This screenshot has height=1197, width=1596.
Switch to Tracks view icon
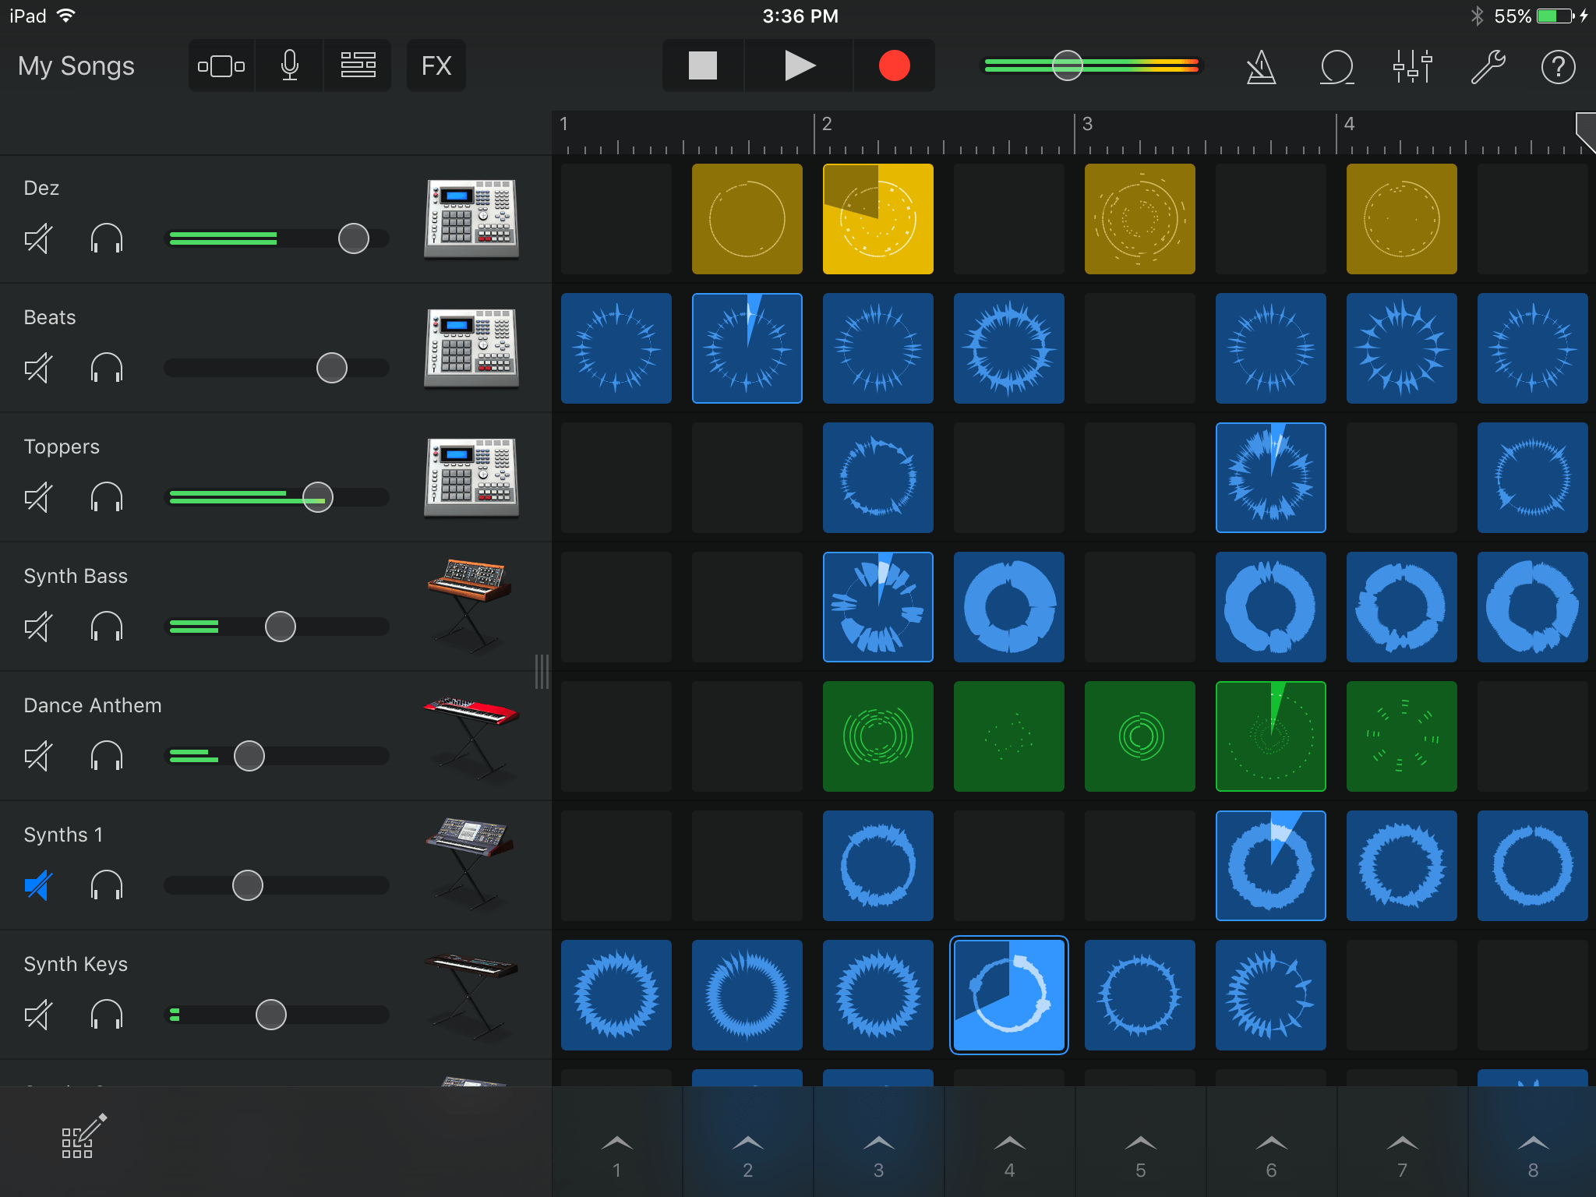[358, 66]
